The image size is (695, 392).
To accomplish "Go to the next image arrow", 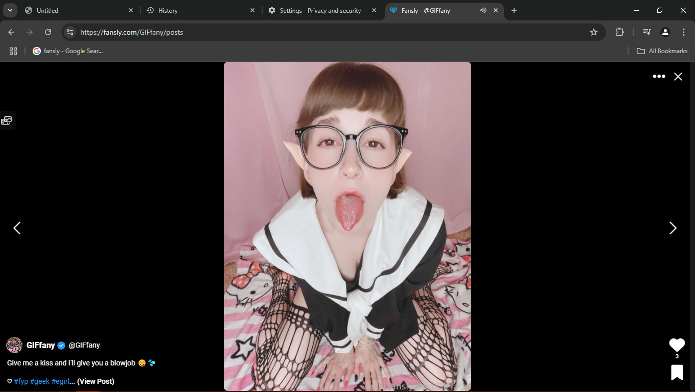I will 673,228.
